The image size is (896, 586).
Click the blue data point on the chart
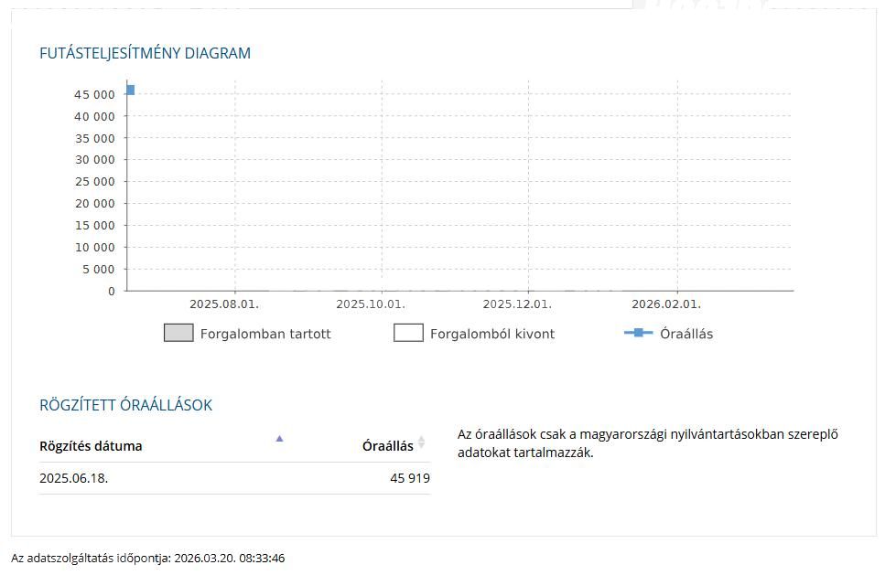click(x=130, y=91)
